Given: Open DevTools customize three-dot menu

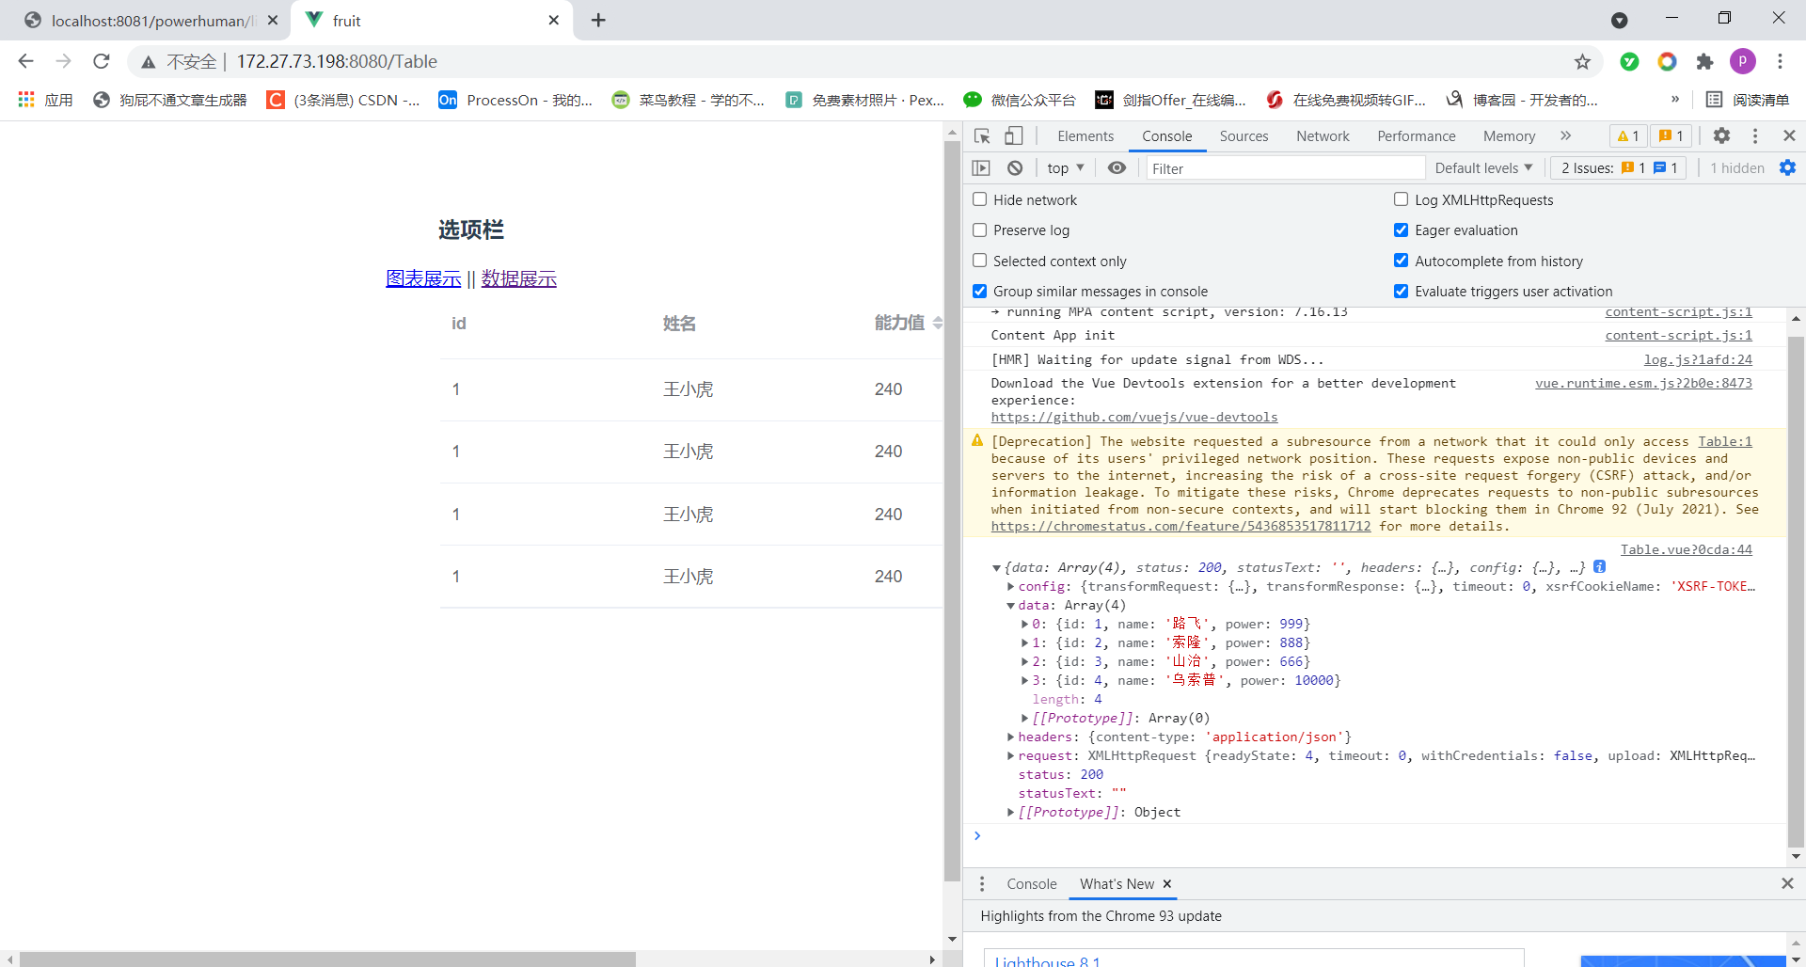Looking at the screenshot, I should [x=1755, y=135].
